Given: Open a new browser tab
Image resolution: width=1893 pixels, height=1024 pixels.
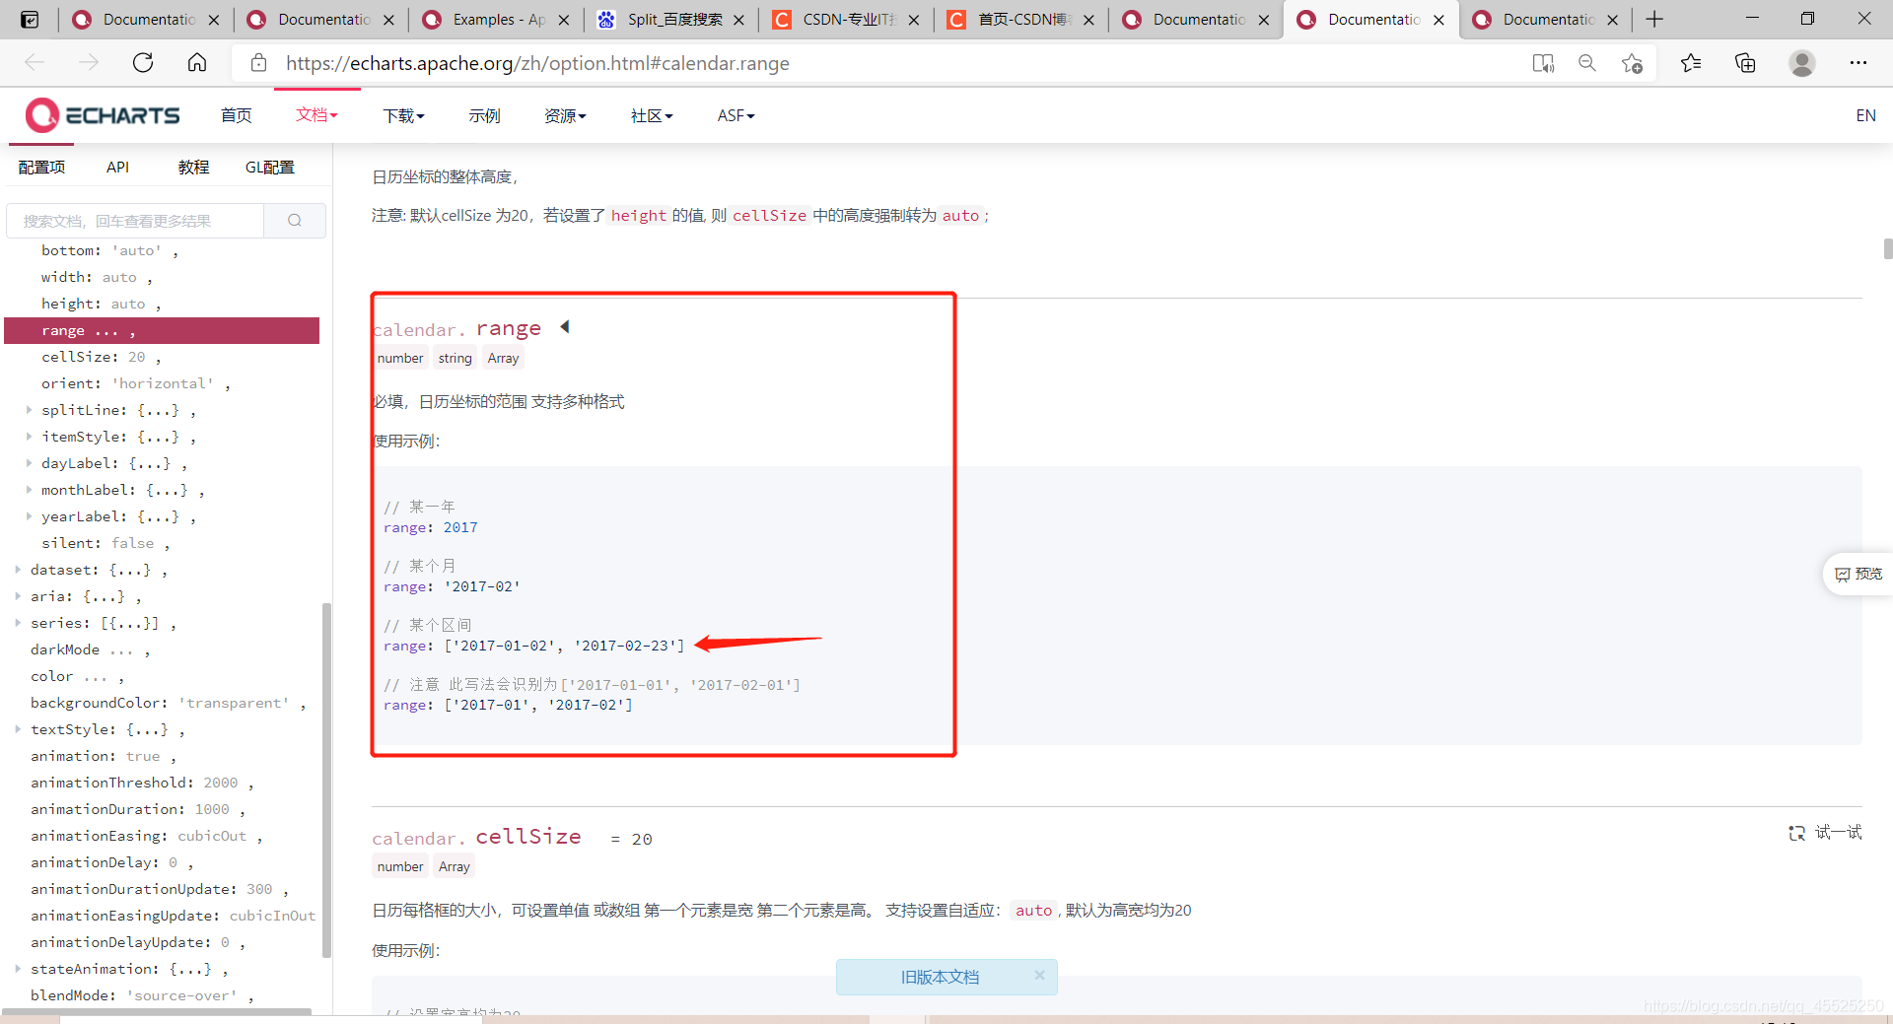Looking at the screenshot, I should click(1654, 19).
